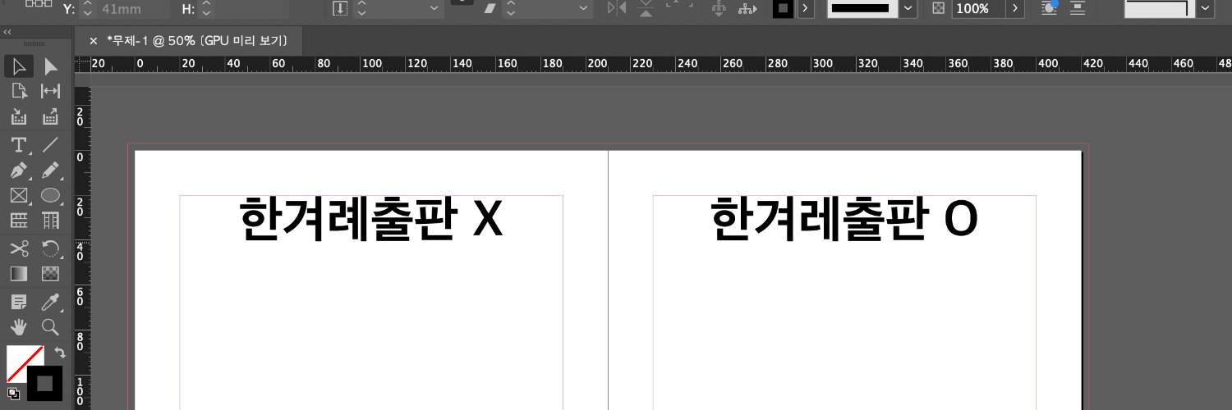Open the stroke color arrow menu

[805, 8]
